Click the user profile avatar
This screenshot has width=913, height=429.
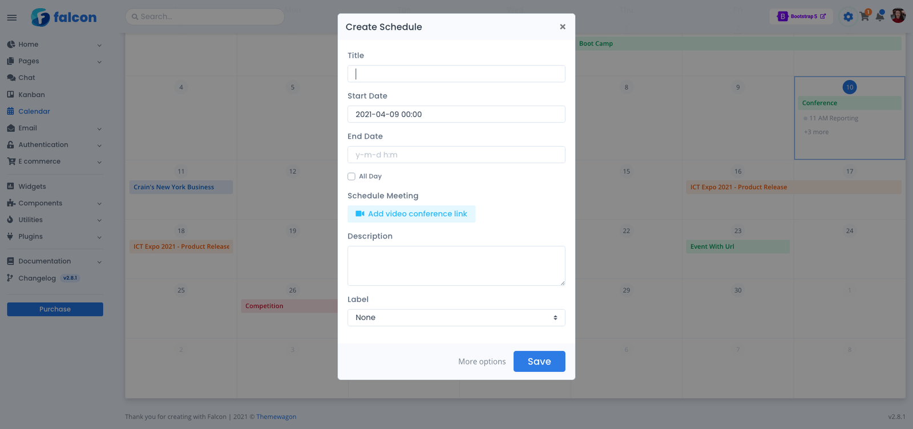tap(898, 16)
